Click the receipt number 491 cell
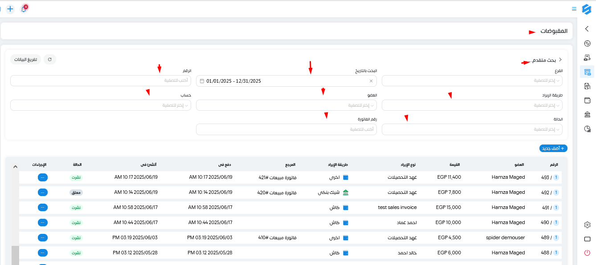 coord(550,208)
